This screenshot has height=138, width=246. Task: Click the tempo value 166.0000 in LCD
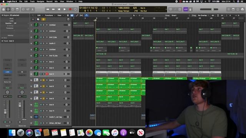click(x=124, y=8)
